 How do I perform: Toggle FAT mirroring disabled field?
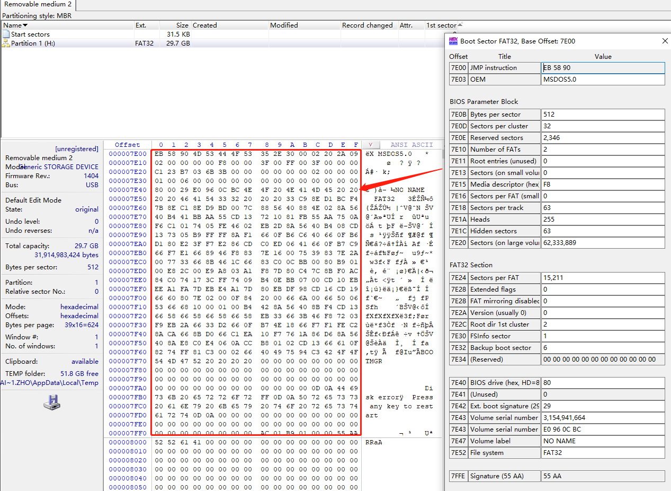(x=603, y=301)
